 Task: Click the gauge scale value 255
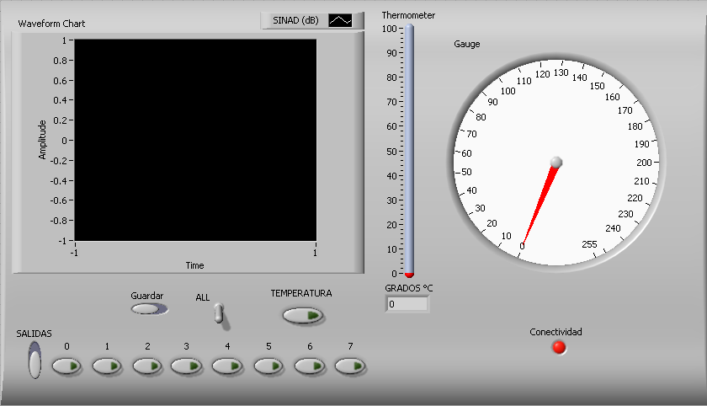pyautogui.click(x=589, y=244)
